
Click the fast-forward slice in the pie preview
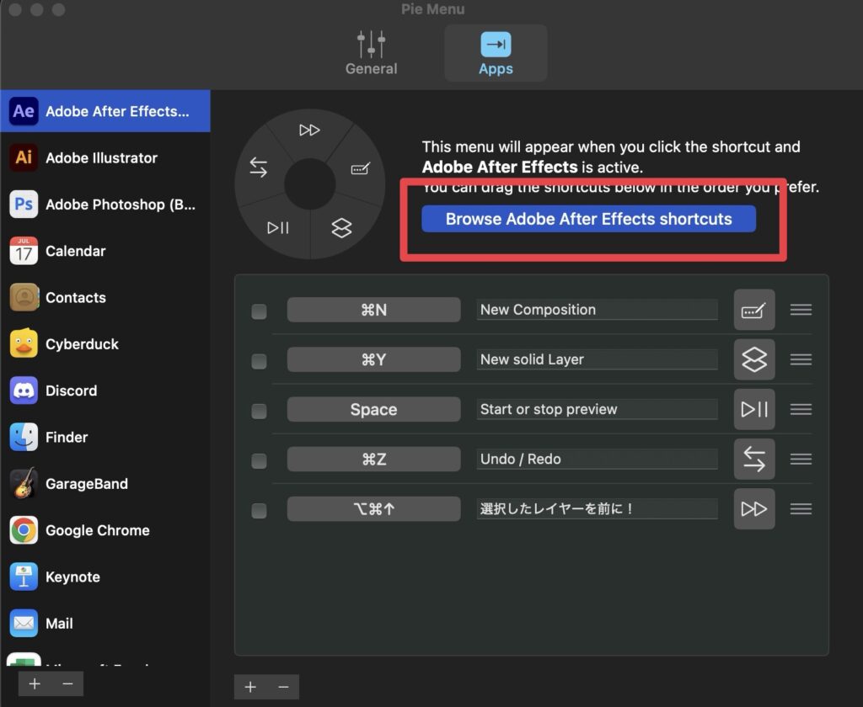[x=309, y=130]
